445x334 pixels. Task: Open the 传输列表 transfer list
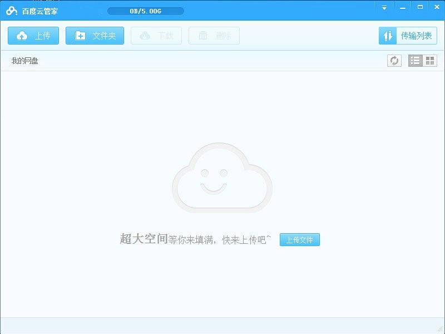tap(408, 36)
